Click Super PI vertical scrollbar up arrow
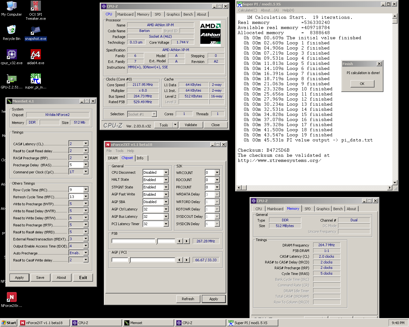 (395, 16)
